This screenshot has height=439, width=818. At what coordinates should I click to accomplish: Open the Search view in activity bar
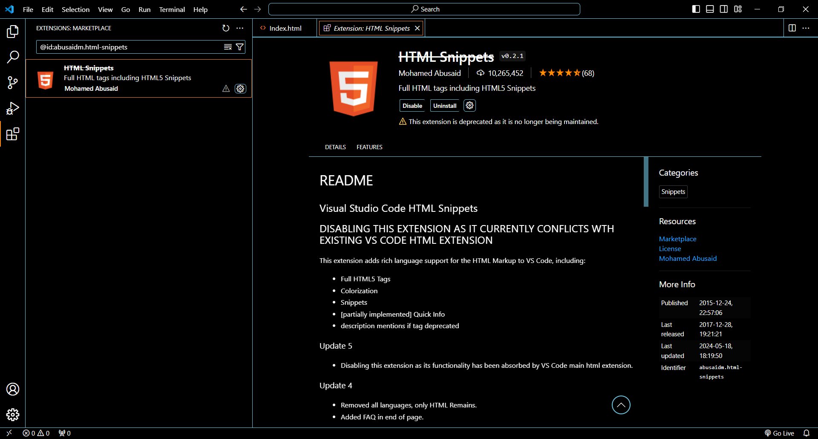[x=13, y=57]
